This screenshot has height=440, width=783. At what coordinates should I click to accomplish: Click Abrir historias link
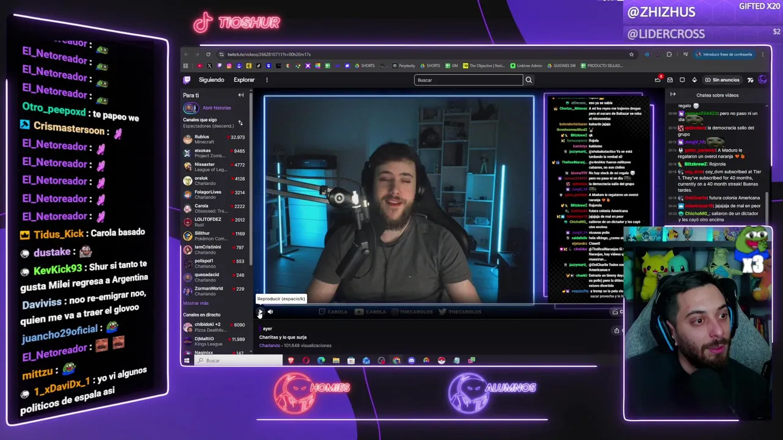click(217, 108)
